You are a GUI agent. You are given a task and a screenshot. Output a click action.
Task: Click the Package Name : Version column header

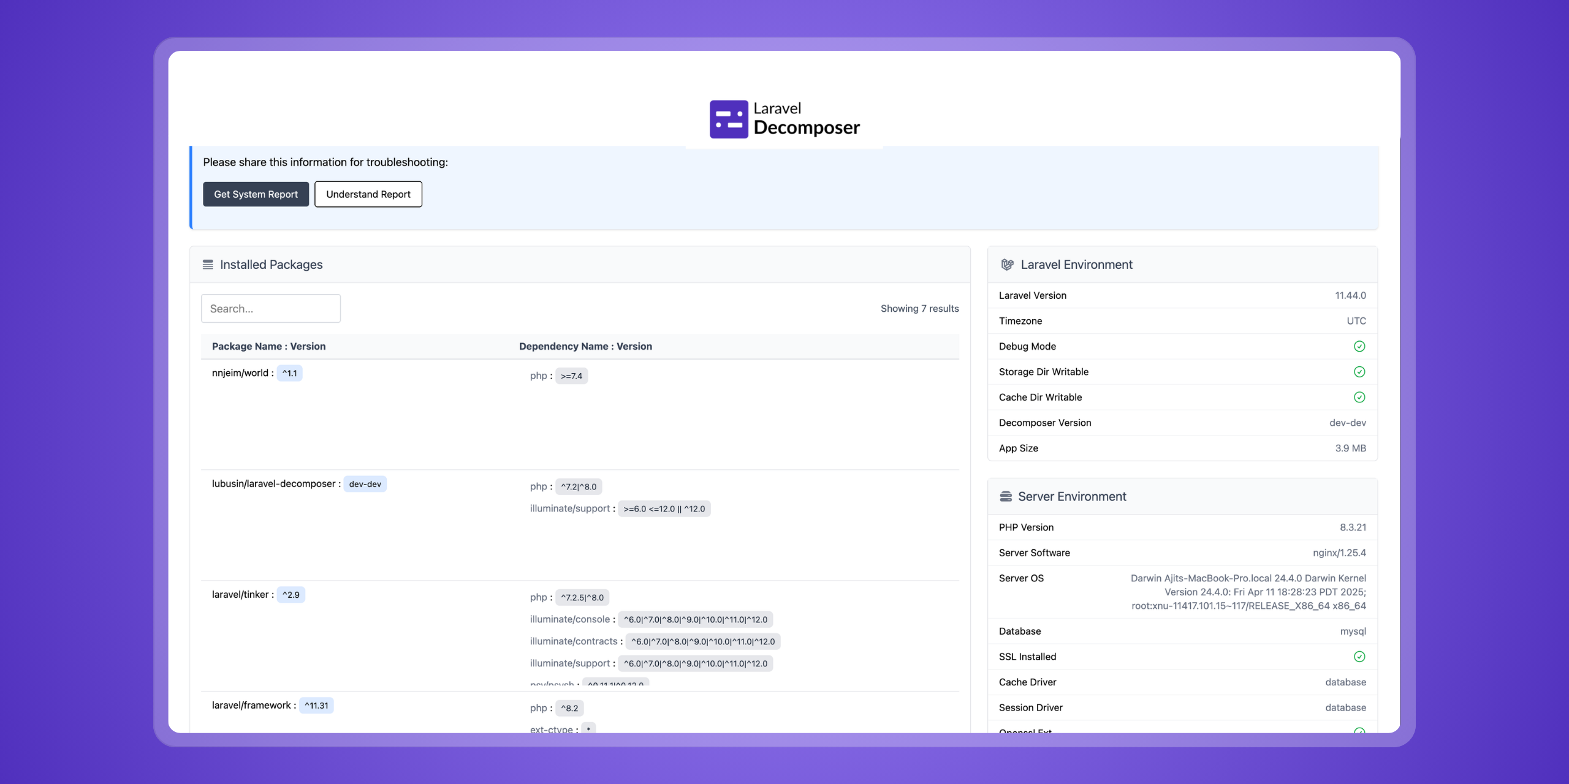tap(268, 346)
